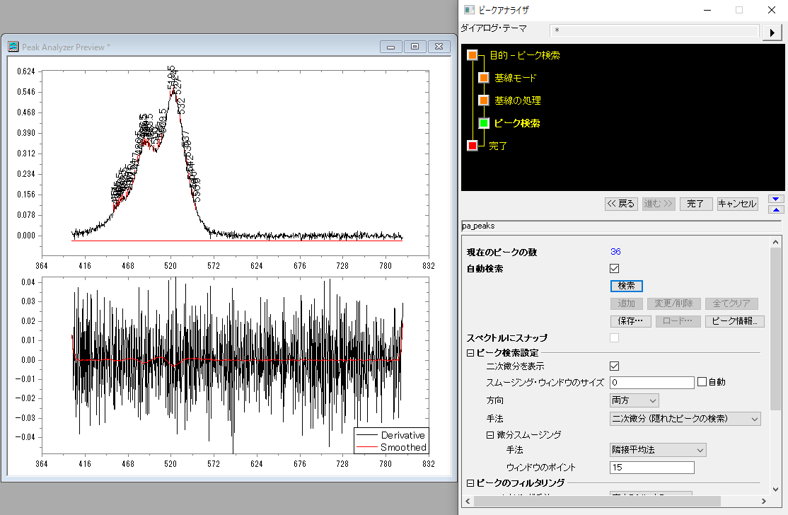788x515 pixels.
Task: Click the 基線の処理 step icon
Action: [x=484, y=100]
